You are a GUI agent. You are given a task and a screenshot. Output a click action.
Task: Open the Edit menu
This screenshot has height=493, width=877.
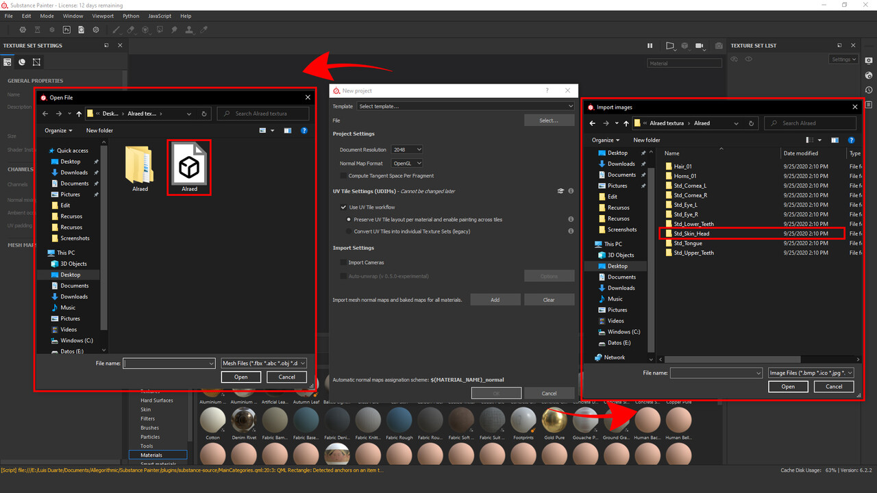coord(26,16)
